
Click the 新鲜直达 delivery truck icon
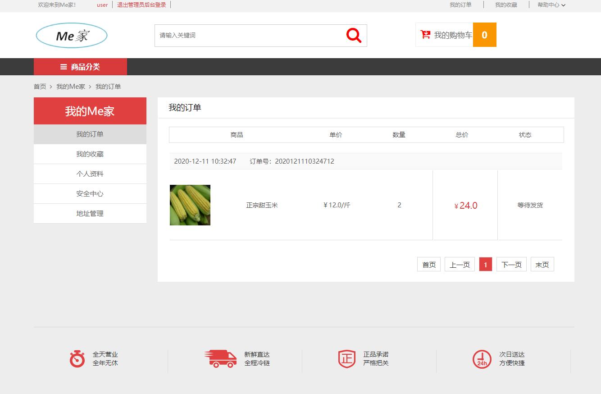point(220,360)
